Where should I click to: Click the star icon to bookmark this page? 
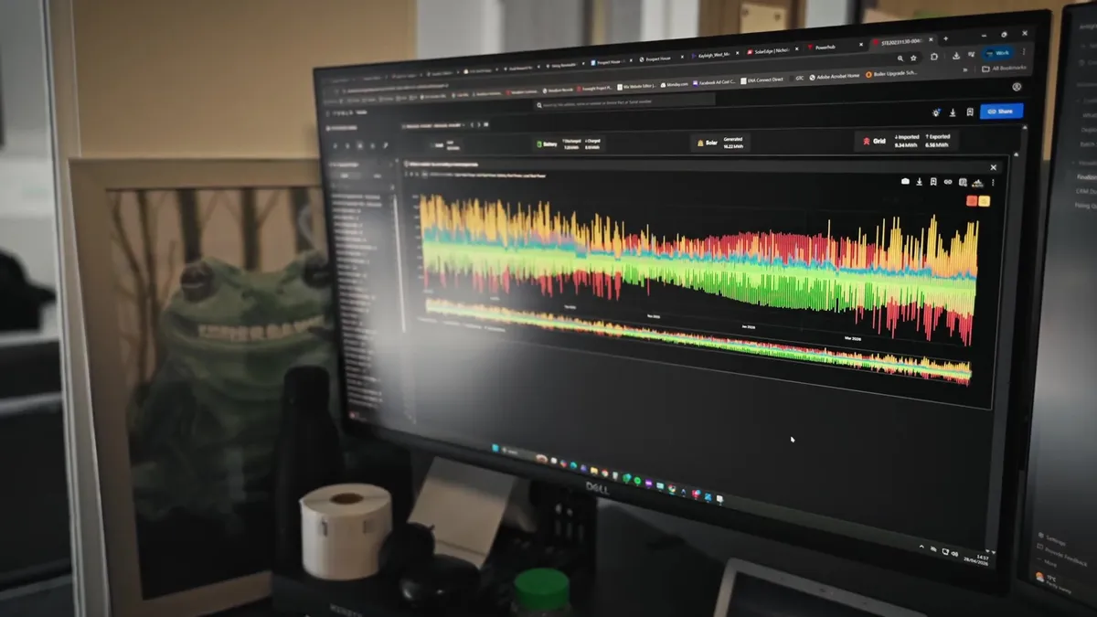pos(913,58)
